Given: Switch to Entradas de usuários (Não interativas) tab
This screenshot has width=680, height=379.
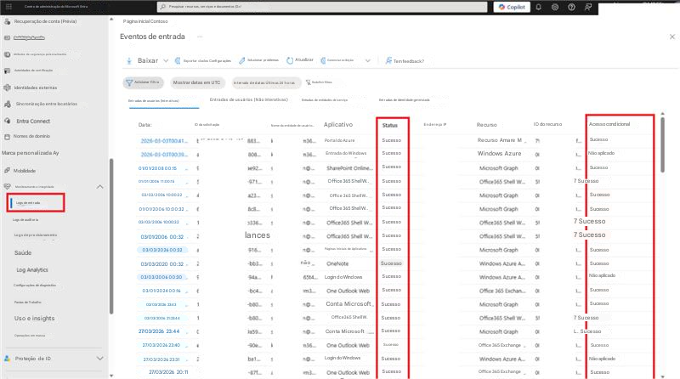Looking at the screenshot, I should pos(248,99).
